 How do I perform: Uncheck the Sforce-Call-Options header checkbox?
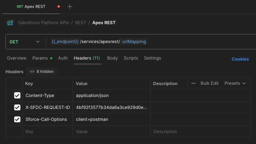point(17,119)
